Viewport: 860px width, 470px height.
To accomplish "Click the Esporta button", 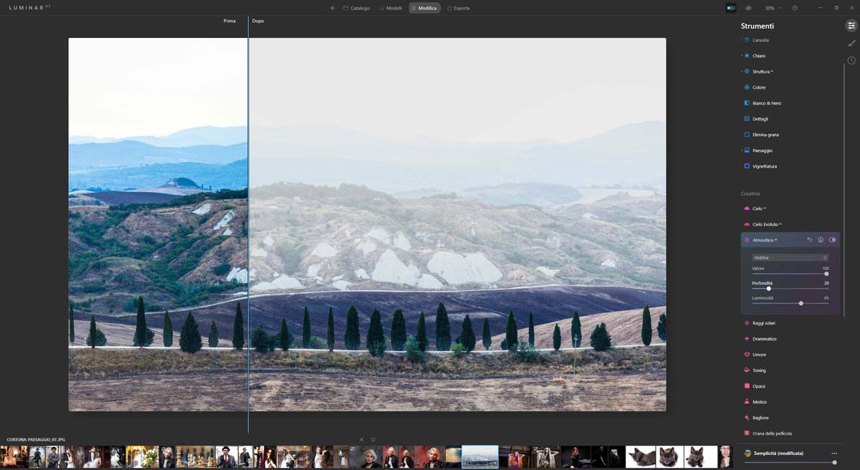I will pos(458,8).
